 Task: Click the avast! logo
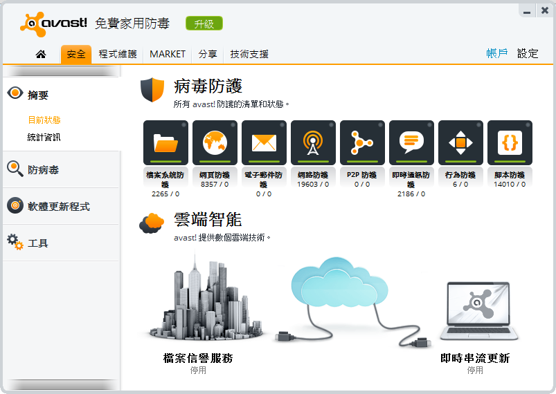(53, 24)
